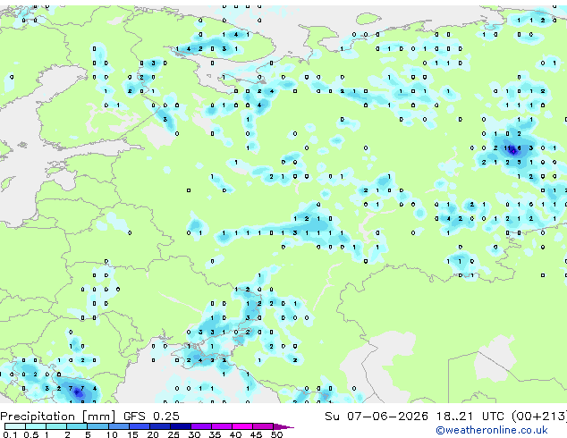Select the legend swatch between 20 and 25
This screenshot has height=438, width=567.
click(x=160, y=426)
